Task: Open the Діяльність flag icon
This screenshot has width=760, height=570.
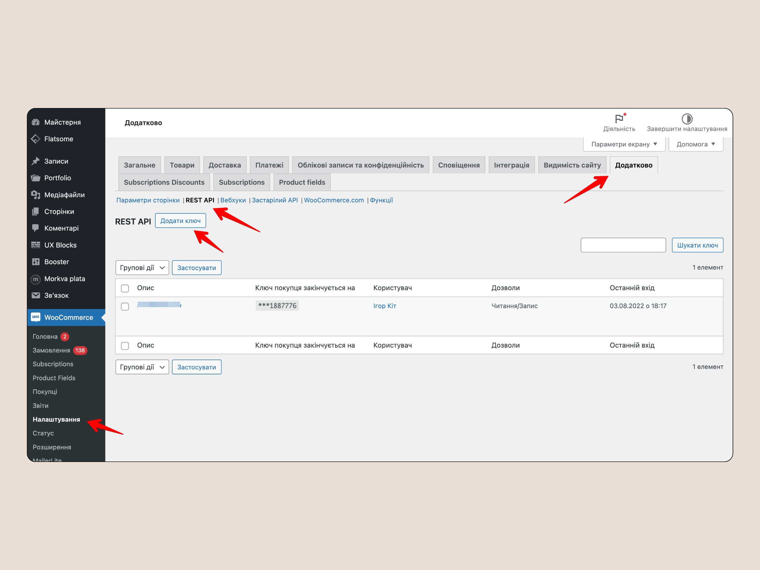Action: click(619, 119)
